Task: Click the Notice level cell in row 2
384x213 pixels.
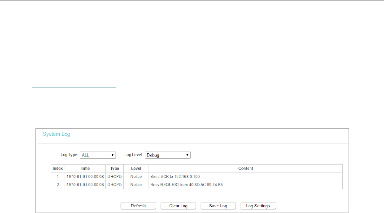Action: pos(136,185)
